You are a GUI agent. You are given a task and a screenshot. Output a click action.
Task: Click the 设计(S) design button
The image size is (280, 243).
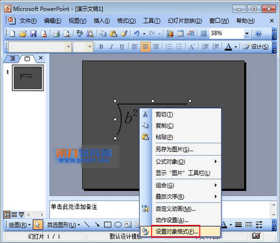[x=255, y=47]
